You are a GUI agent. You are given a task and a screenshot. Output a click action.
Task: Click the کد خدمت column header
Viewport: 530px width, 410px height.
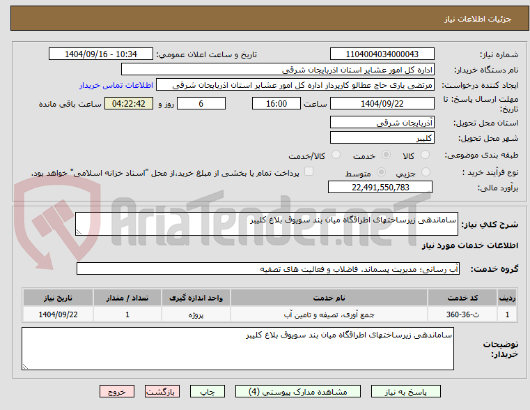pos(462,298)
